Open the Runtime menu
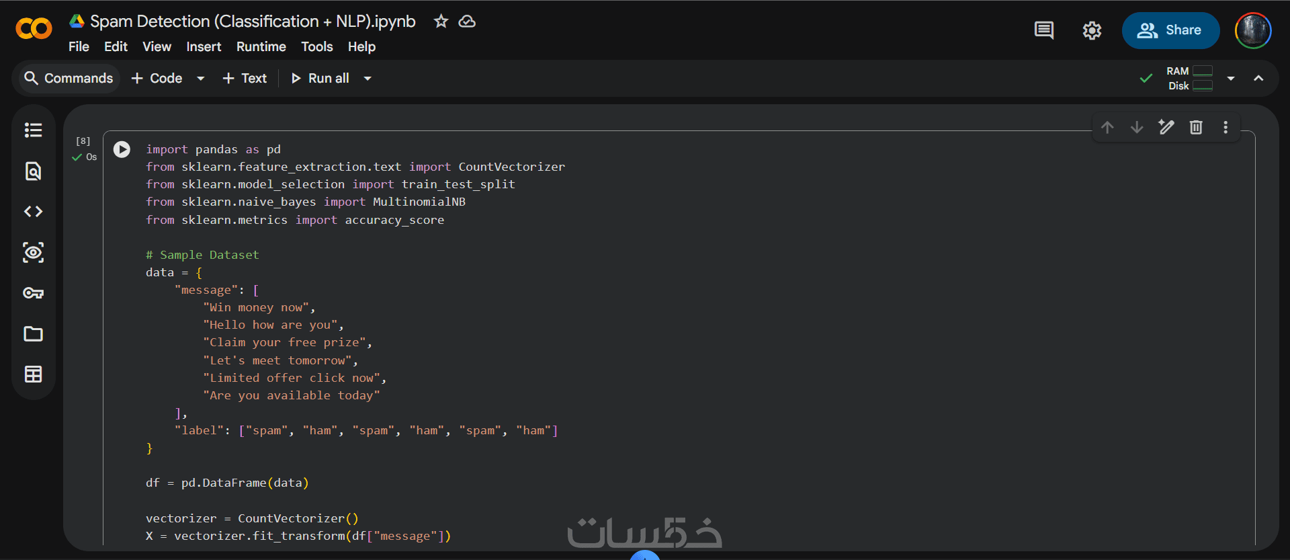Viewport: 1290px width, 560px height. (261, 46)
